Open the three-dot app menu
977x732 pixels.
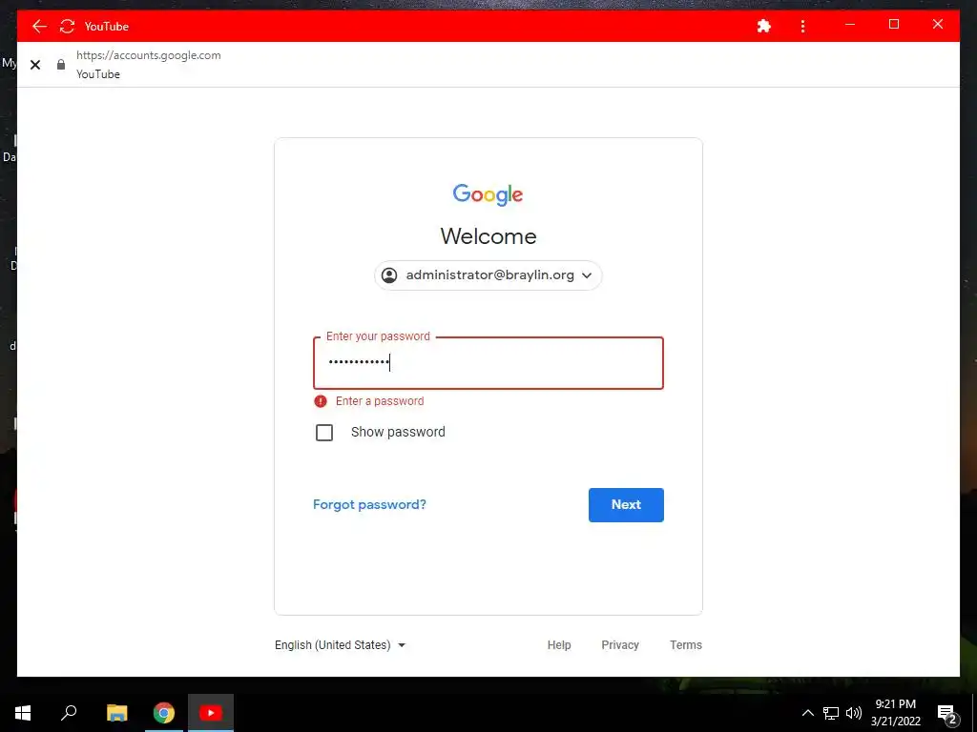[x=802, y=26]
